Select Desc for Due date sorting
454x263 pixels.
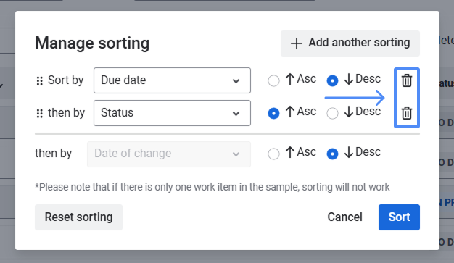(x=332, y=80)
